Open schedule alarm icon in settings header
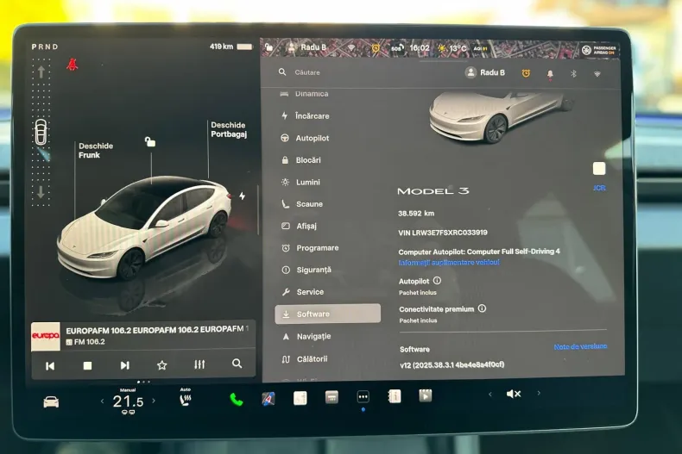This screenshot has height=454, width=682. [x=526, y=73]
